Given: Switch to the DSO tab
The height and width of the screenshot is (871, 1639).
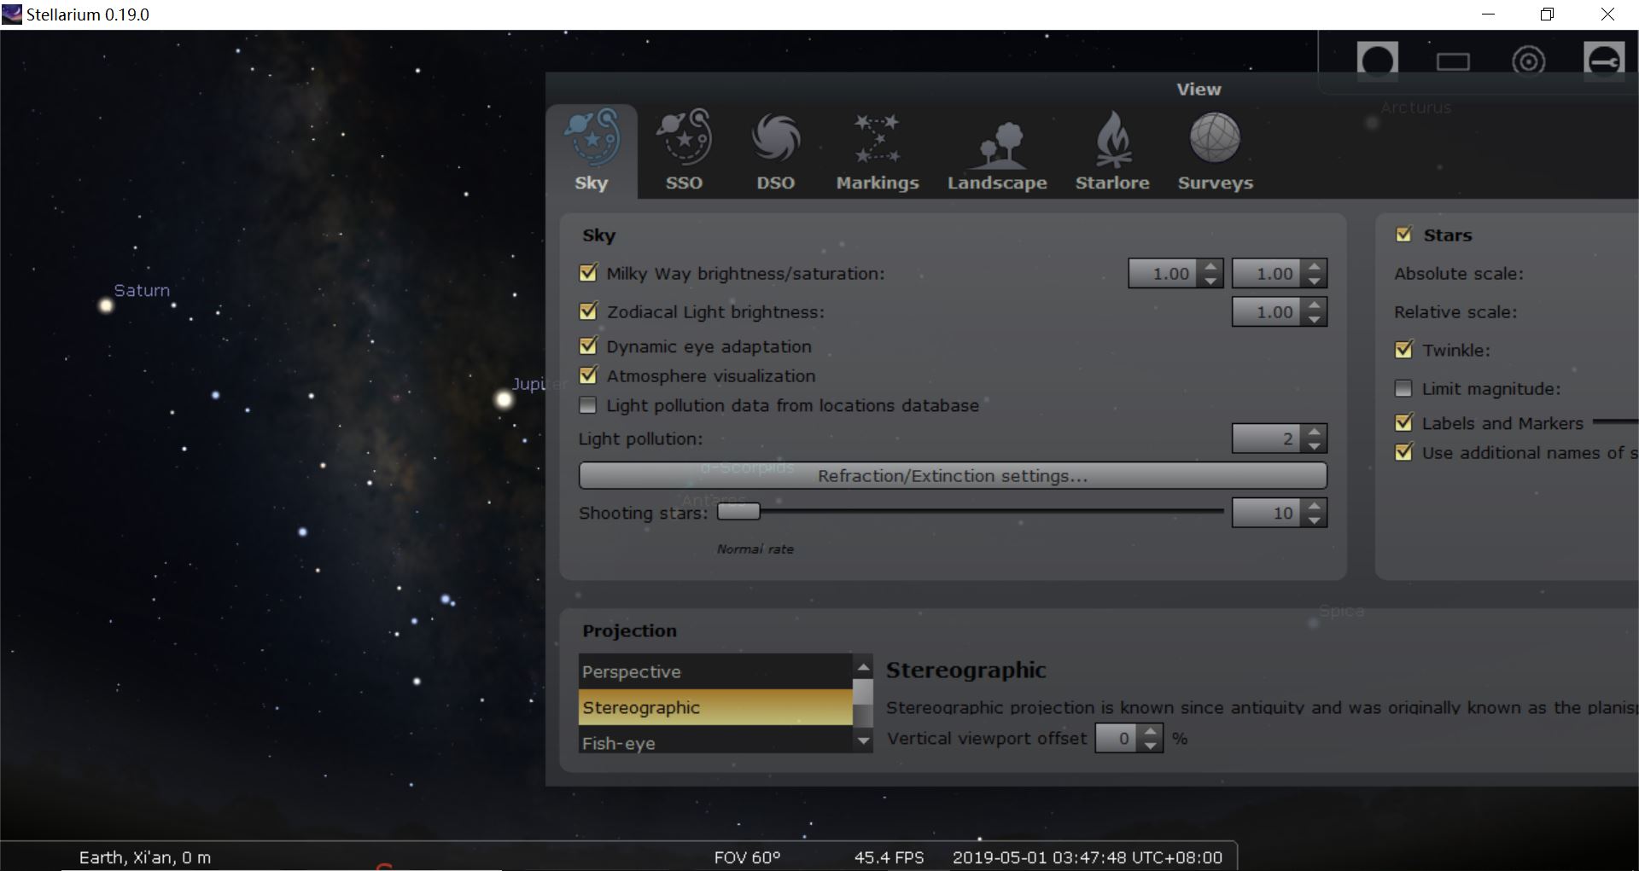Looking at the screenshot, I should [x=775, y=151].
